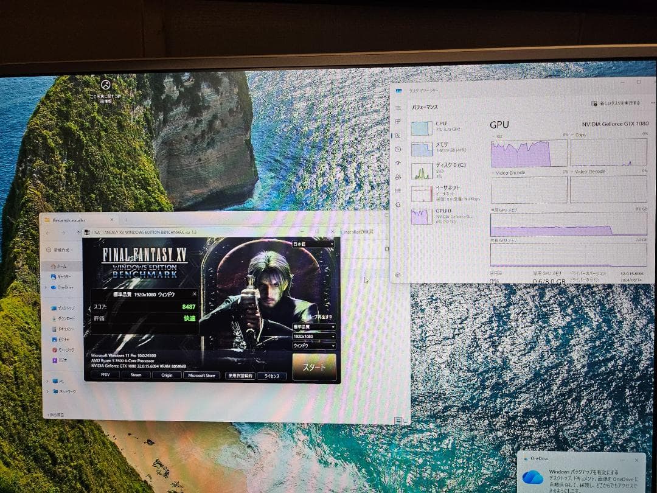Add new File Explorer tab

coord(125,220)
